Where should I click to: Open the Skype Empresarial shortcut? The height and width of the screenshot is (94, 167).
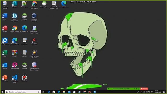15,17
